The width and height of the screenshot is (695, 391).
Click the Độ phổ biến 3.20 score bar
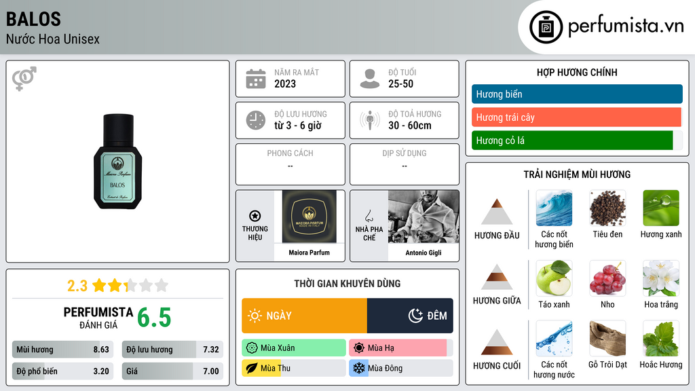pyautogui.click(x=63, y=371)
